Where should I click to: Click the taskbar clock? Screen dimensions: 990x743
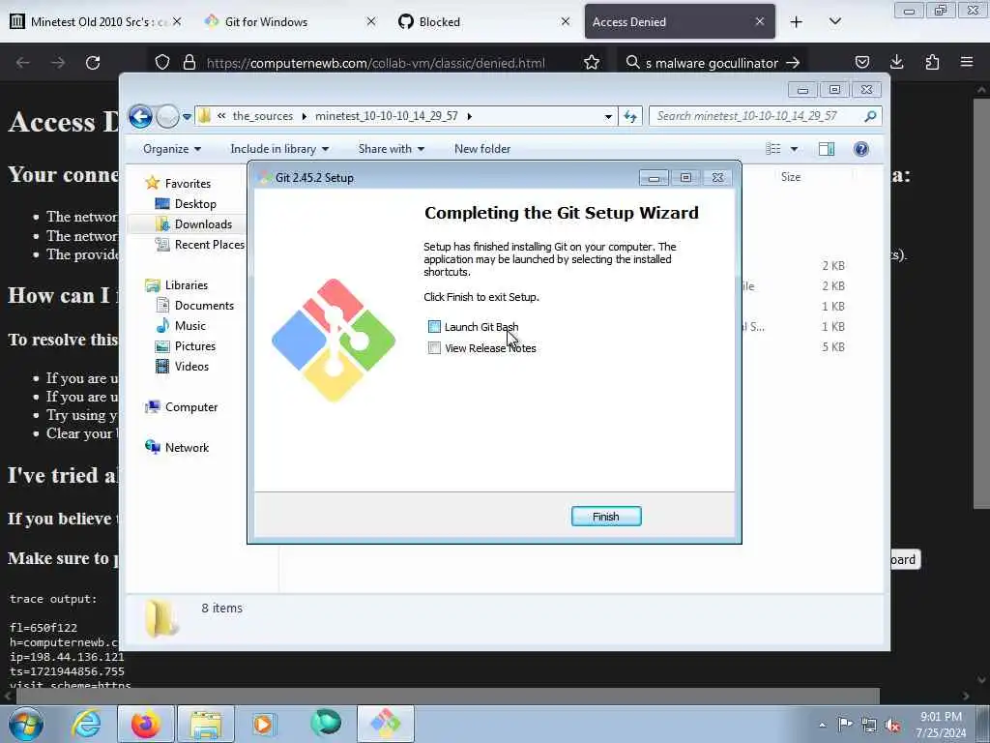[941, 725]
